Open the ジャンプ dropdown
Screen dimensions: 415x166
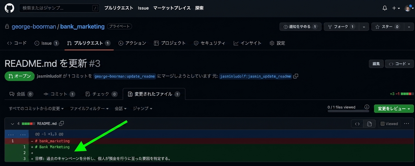click(x=142, y=109)
